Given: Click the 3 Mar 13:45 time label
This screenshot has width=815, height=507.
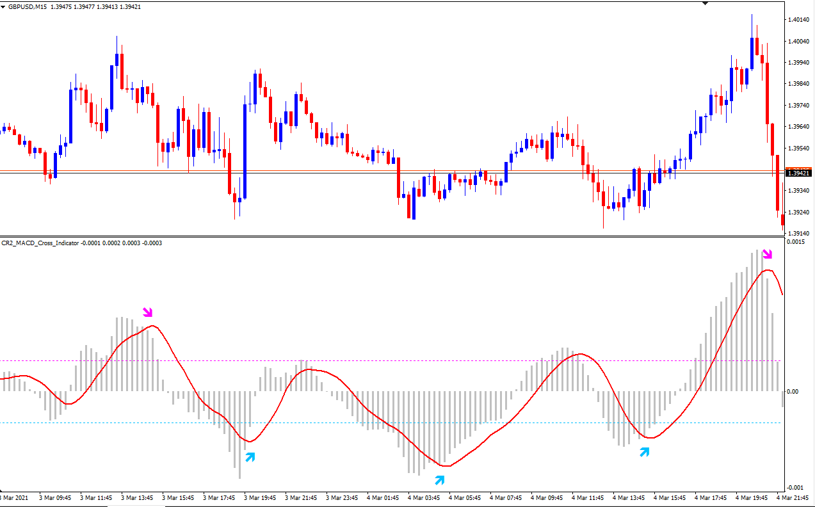Looking at the screenshot, I should [137, 497].
